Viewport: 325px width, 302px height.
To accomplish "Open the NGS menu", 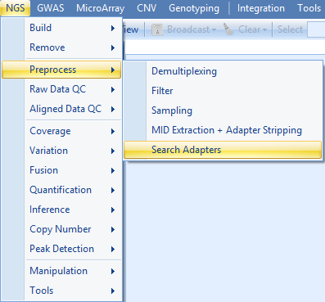I will click(x=16, y=8).
